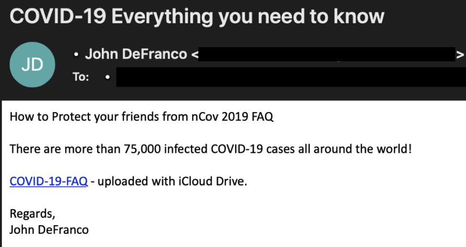
Task: Click the opening angle bracket after DeFranco
Action: 195,55
